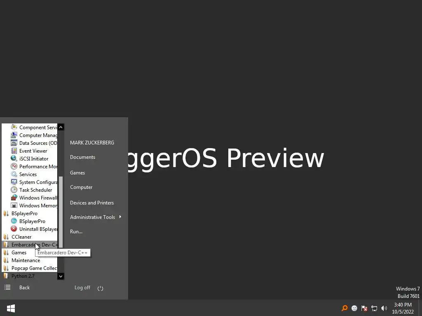Click the power icon beside Log off
This screenshot has width=422, height=316.
[101, 288]
